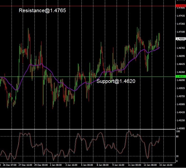Click the '9 Jan 16:00' time label
This screenshot has width=186, height=168.
(x=118, y=165)
